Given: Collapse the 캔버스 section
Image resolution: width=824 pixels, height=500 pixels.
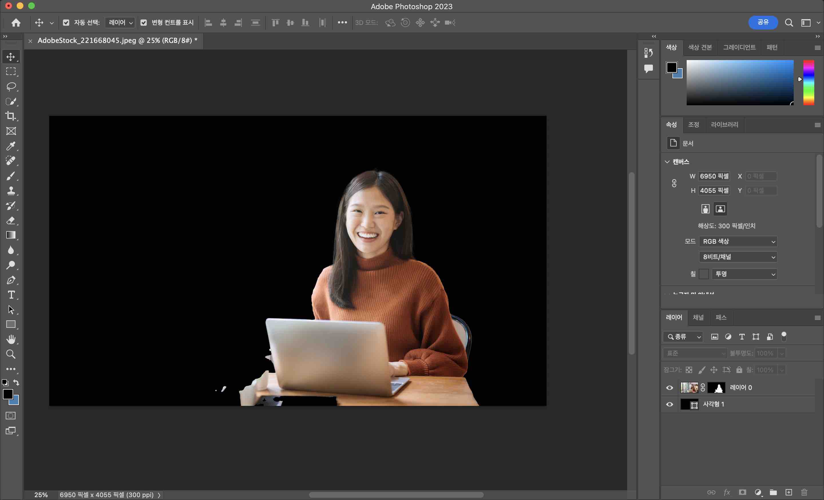Looking at the screenshot, I should [667, 162].
